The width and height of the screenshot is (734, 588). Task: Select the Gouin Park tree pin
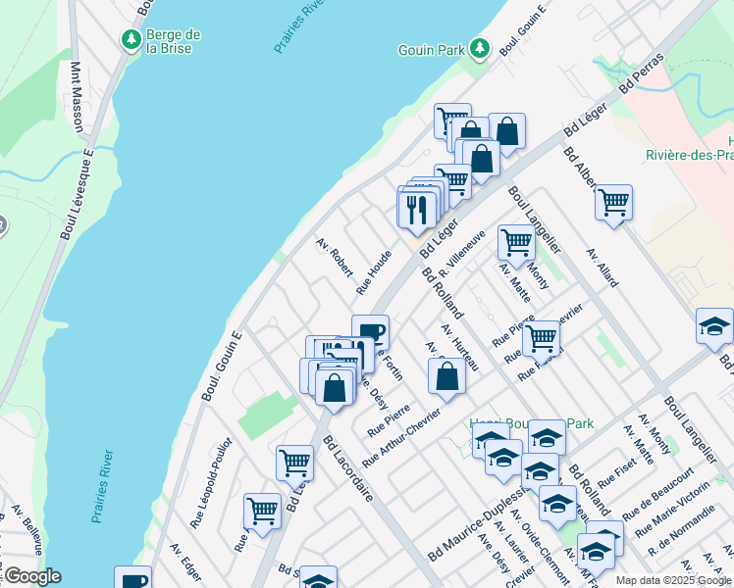479,48
